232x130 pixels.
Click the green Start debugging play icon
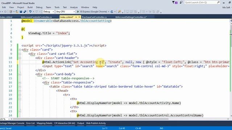click(x=78, y=12)
